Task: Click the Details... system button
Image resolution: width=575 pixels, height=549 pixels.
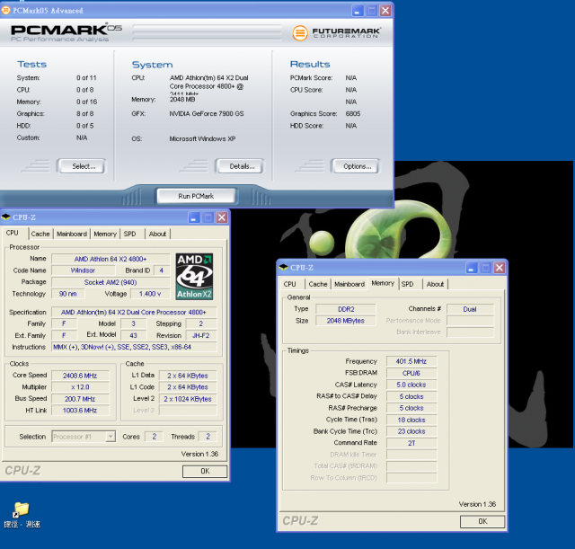Action: 240,166
